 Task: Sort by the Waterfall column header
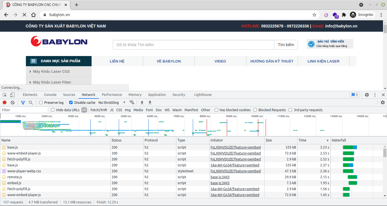click(357, 140)
